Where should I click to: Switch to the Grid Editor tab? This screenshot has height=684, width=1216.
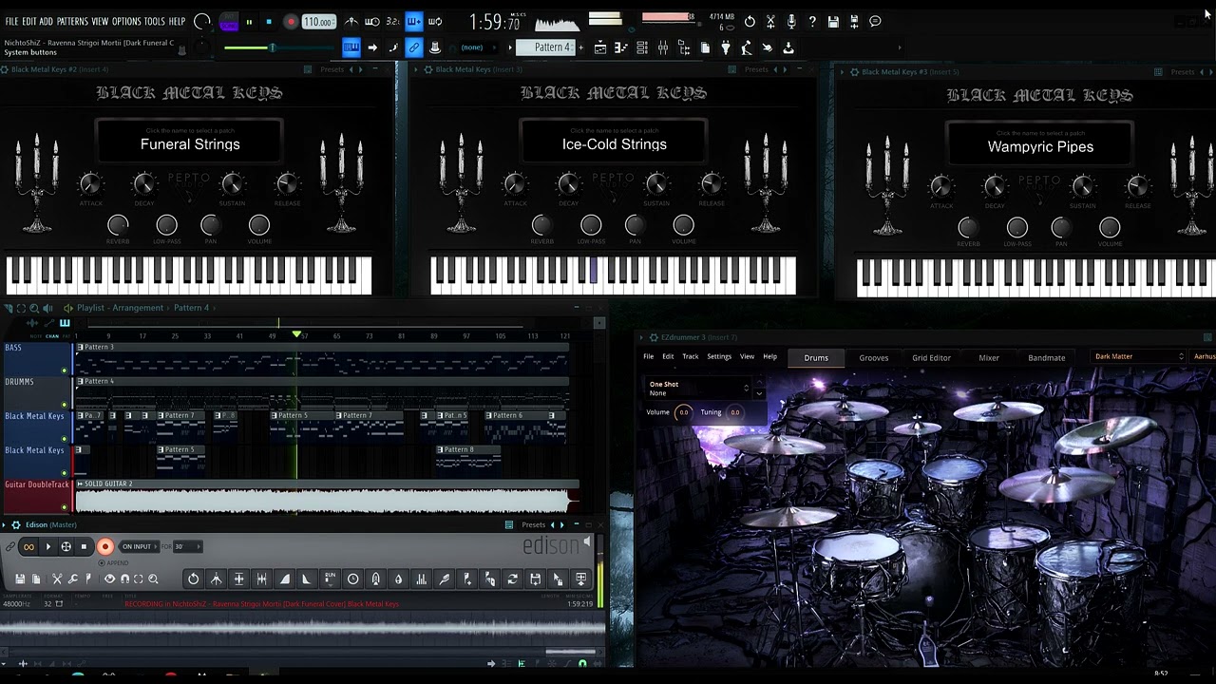[931, 358]
